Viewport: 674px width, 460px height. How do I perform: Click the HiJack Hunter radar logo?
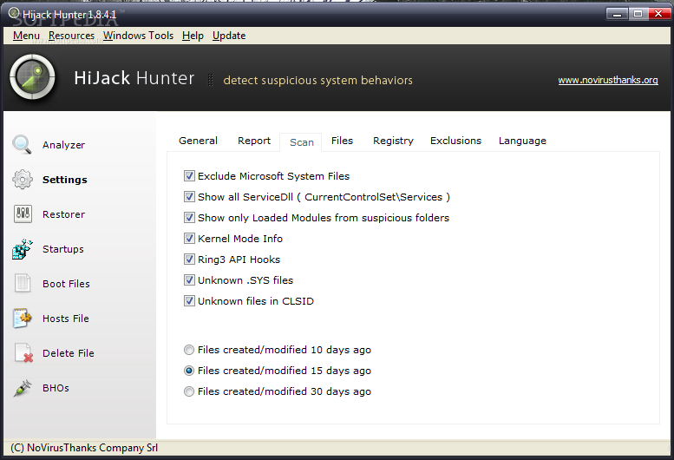(x=33, y=77)
